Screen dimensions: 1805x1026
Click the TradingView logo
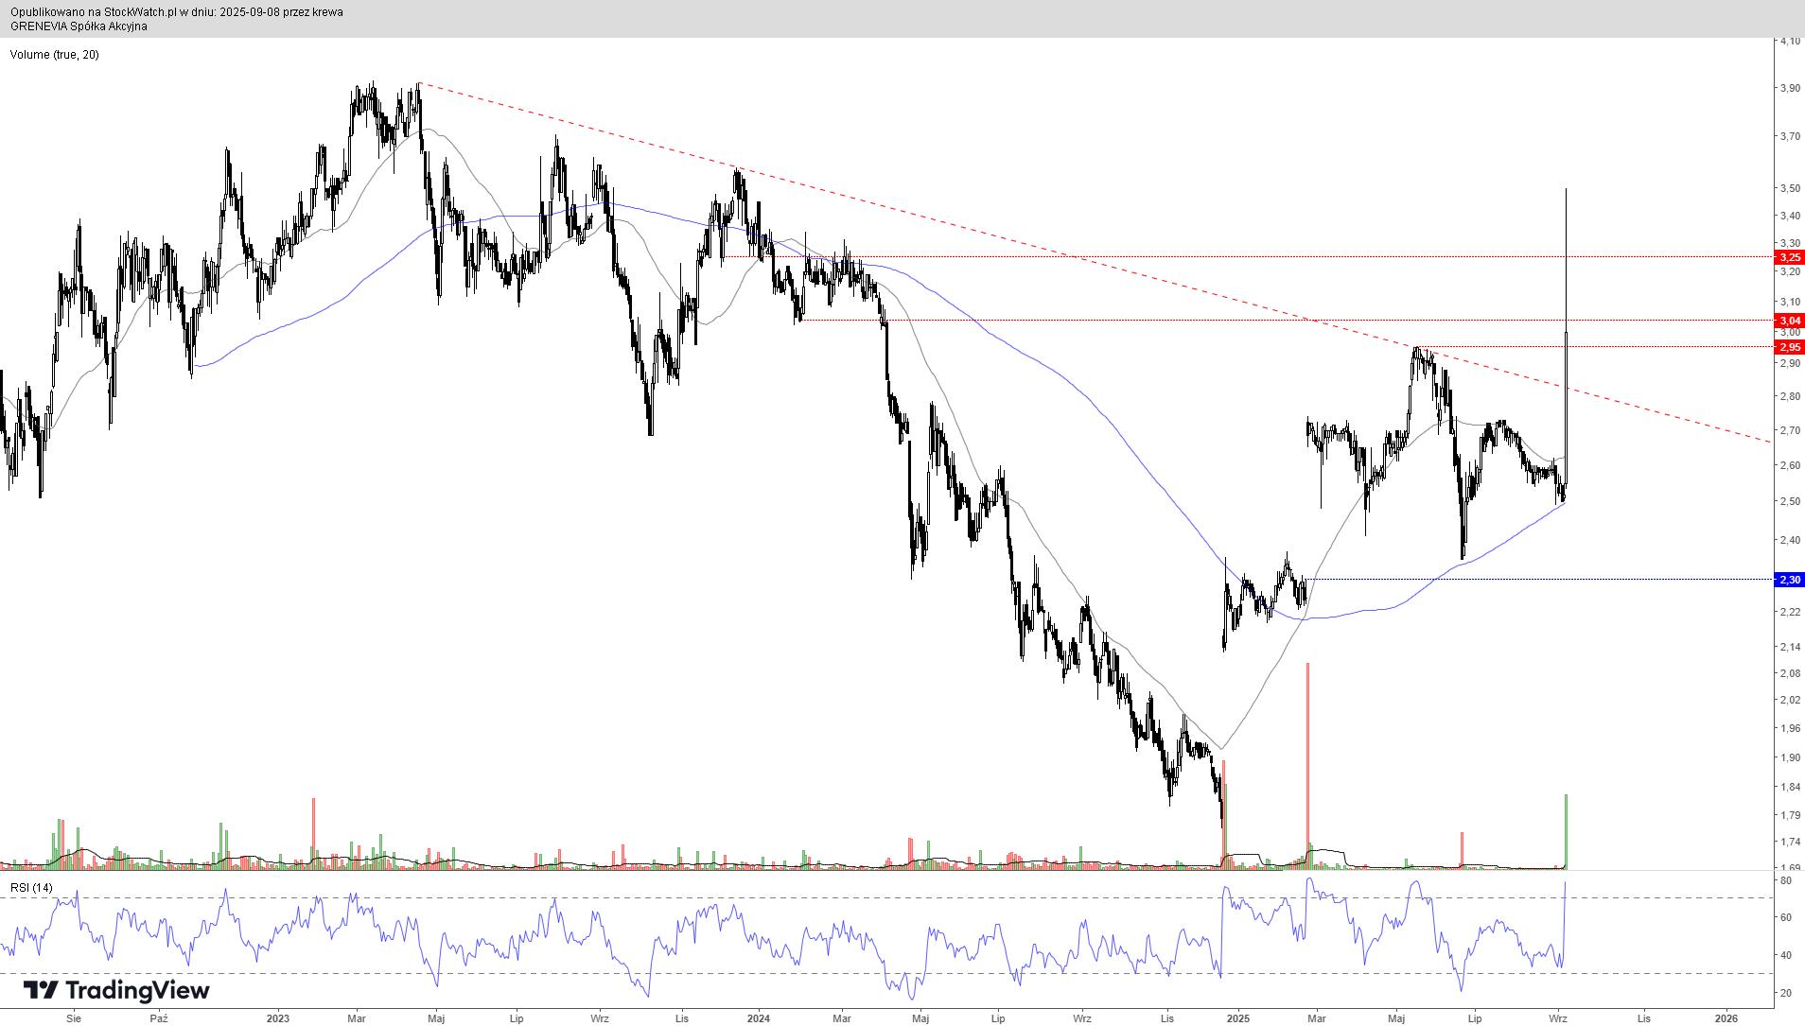click(x=115, y=990)
